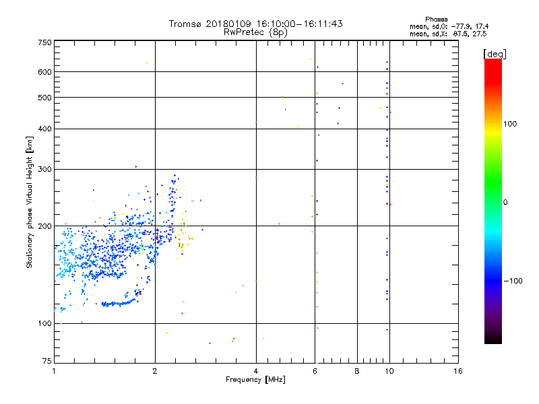Click the y-axis label '500'

[44, 98]
